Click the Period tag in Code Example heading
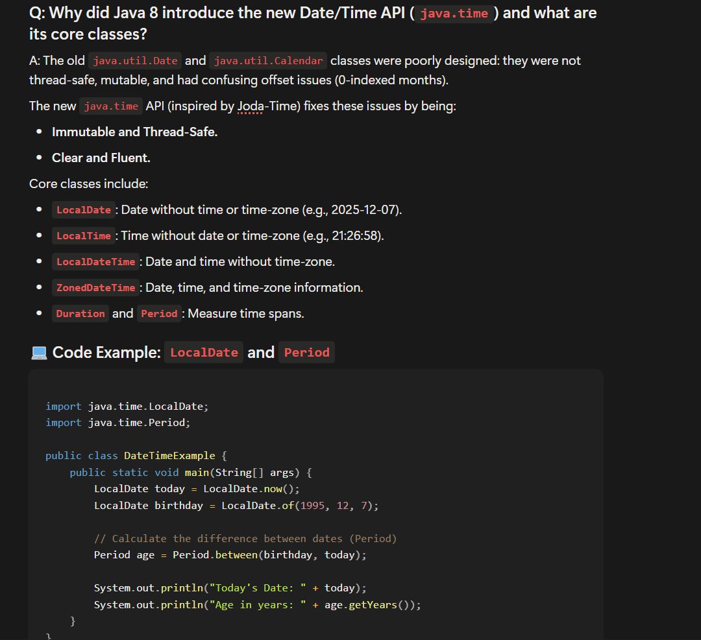Screen dimensions: 701x640 click(x=306, y=352)
